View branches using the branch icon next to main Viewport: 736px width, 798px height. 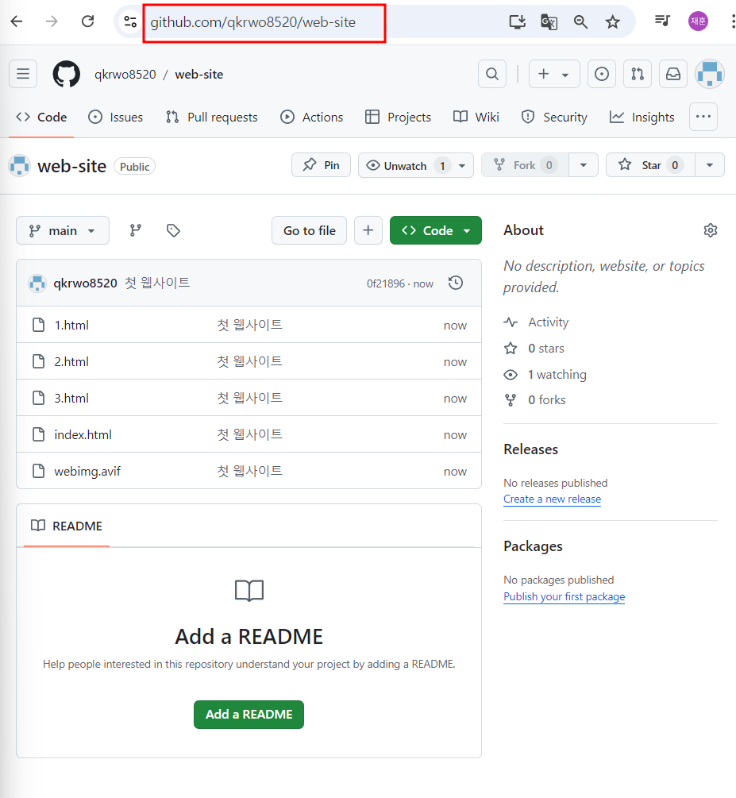(x=136, y=230)
